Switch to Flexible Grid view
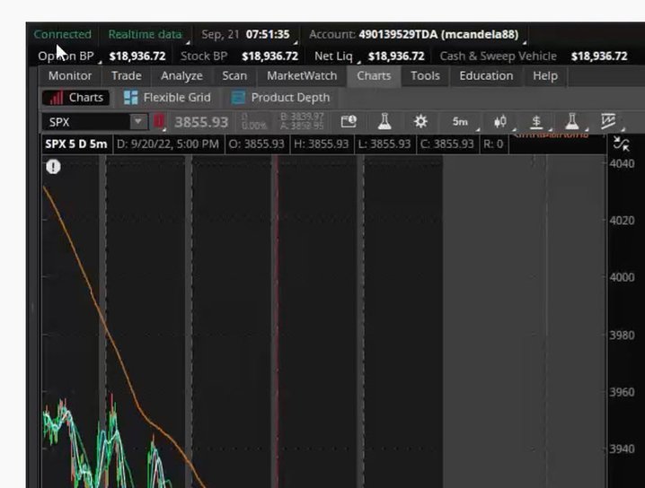Image resolution: width=645 pixels, height=488 pixels. click(x=167, y=98)
